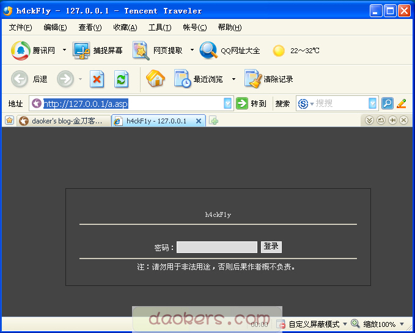
Task: Expand the address bar dropdown
Action: [x=227, y=103]
